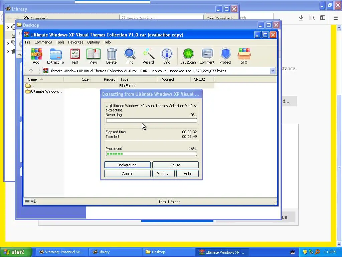Open the Help menu in WinRAR
Viewport: 342px width, 257px height.
(x=107, y=42)
